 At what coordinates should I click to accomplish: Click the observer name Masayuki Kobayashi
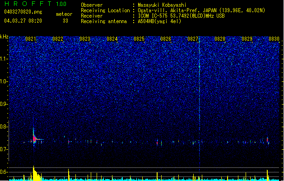162,5
